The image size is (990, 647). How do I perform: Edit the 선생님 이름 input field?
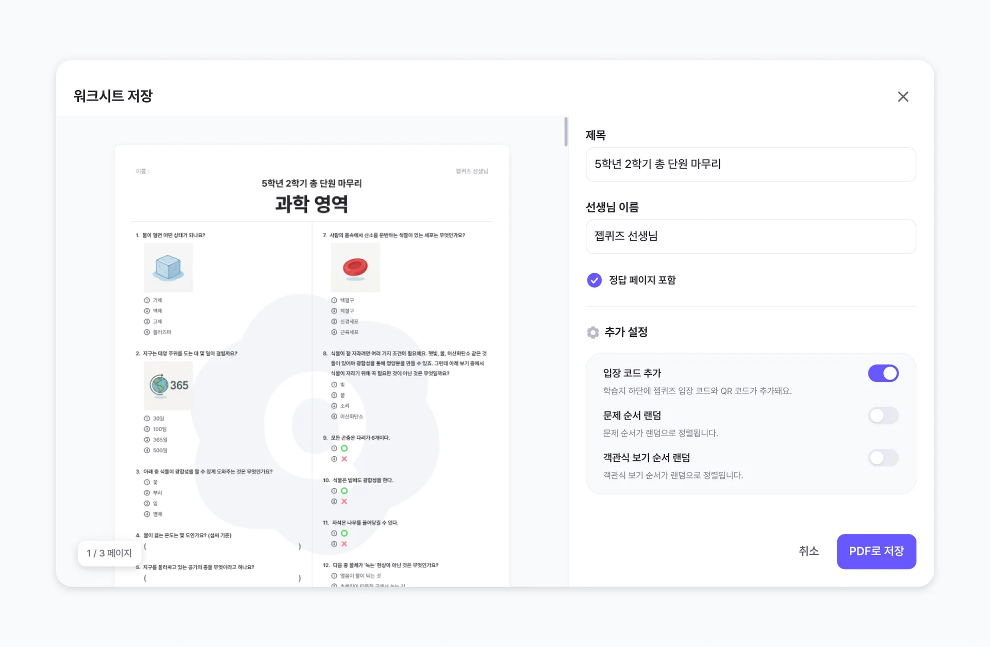pyautogui.click(x=750, y=236)
